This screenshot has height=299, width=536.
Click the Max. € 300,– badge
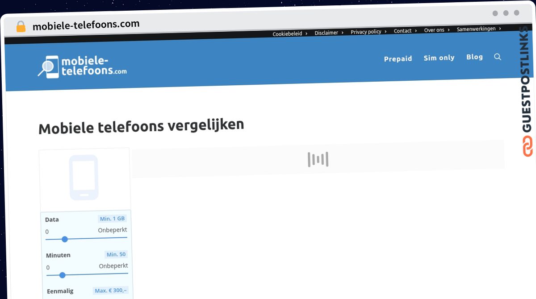pyautogui.click(x=111, y=291)
